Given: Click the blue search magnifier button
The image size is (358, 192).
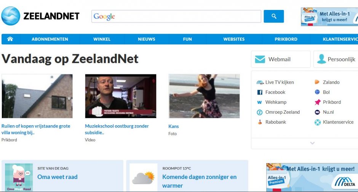Looking at the screenshot, I should [x=274, y=16].
